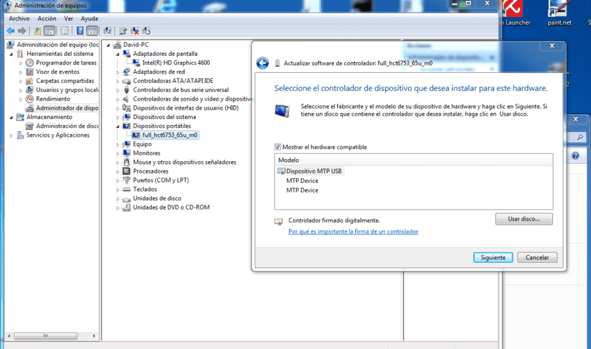
Task: Open the Launcher desktop shortcut
Action: click(x=515, y=13)
